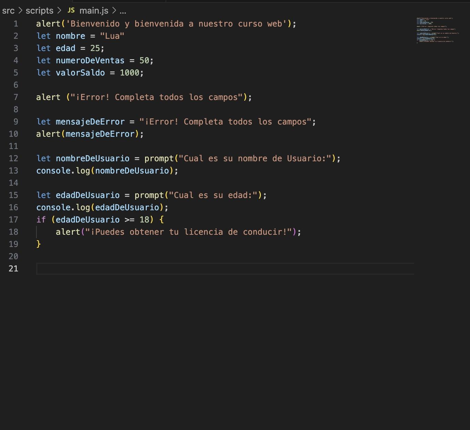Open the scripts breadcrumb folder
The image size is (470, 430).
[40, 11]
